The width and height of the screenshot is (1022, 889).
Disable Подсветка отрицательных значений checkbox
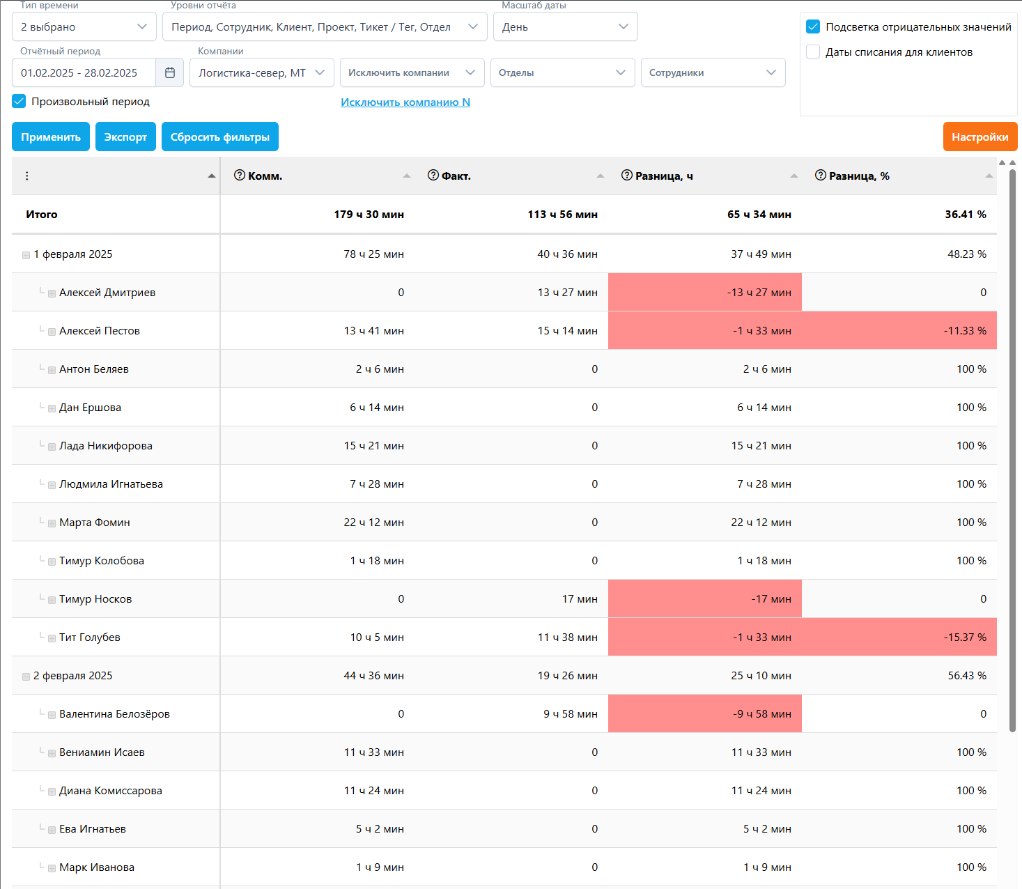coord(813,27)
